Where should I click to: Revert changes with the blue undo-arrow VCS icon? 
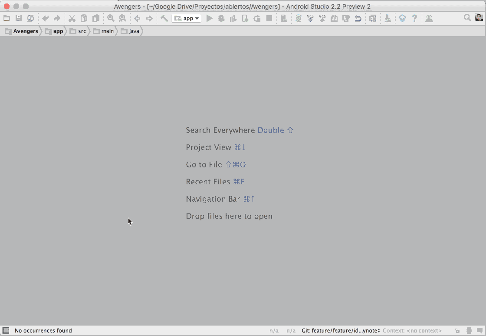[358, 18]
